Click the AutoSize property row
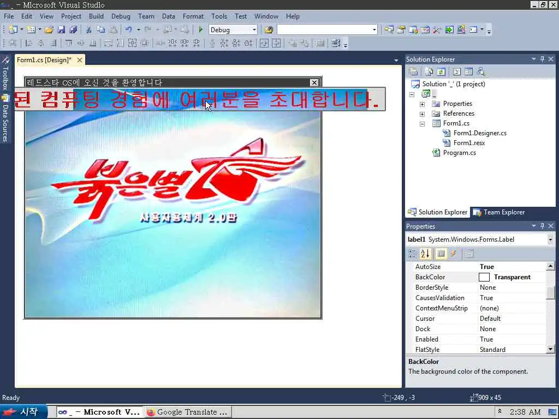Viewport: 559px width, 419px height. point(476,267)
